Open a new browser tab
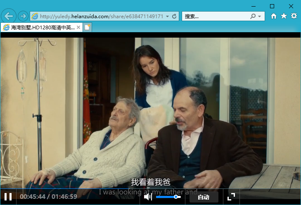301x205 pixels. (x=87, y=28)
